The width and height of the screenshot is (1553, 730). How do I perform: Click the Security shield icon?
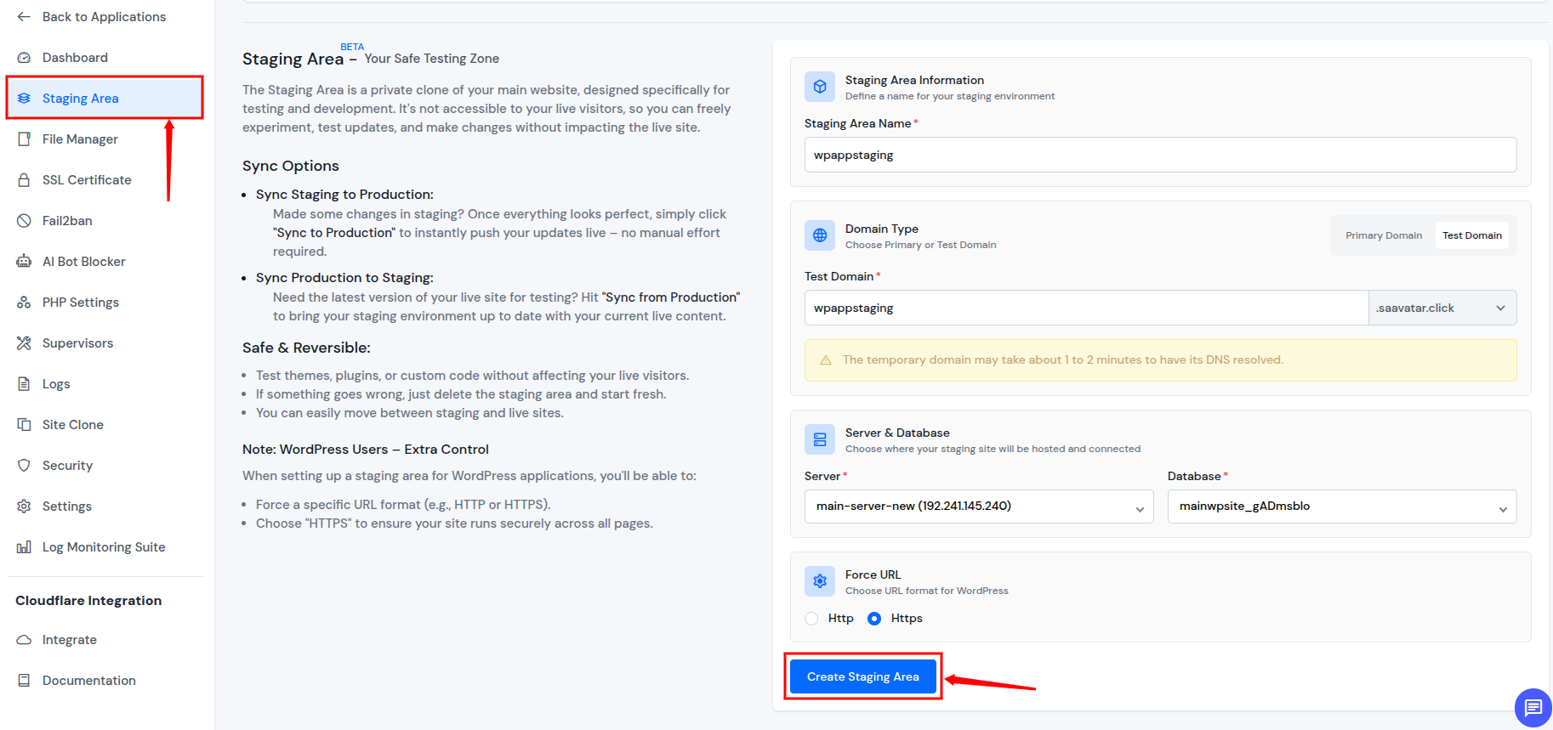click(24, 466)
